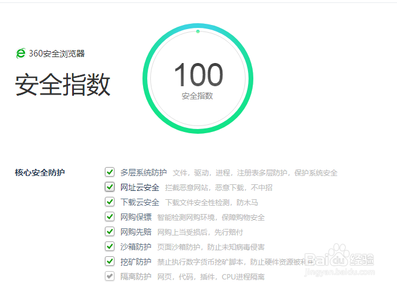
Task: Toggle the 网购先赔 checkbox
Action: coord(110,231)
